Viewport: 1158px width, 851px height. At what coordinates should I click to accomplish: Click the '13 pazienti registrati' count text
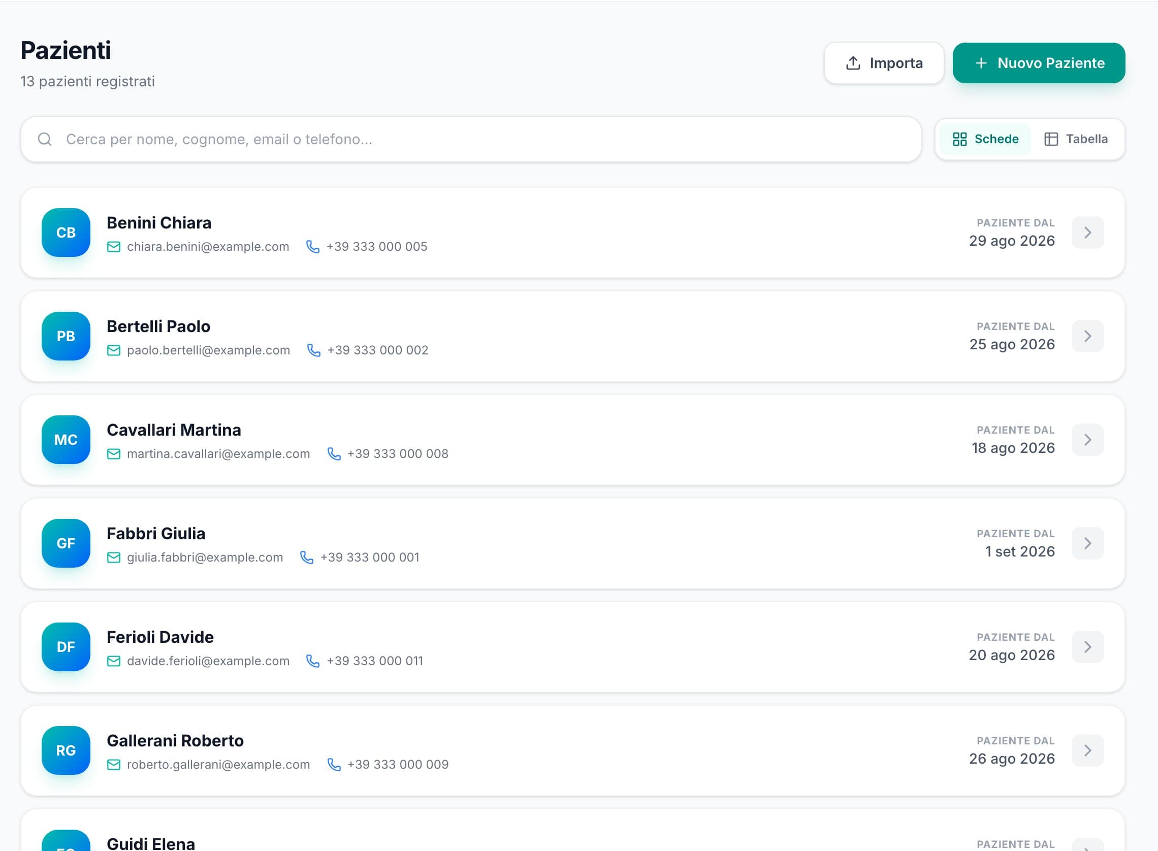coord(87,81)
